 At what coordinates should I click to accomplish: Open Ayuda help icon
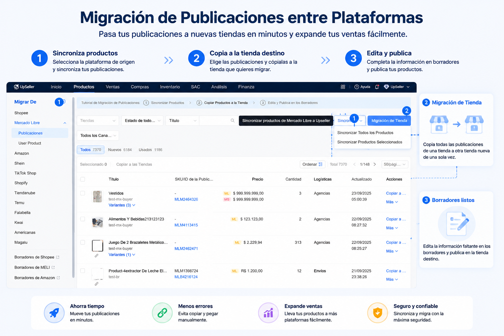[357, 87]
